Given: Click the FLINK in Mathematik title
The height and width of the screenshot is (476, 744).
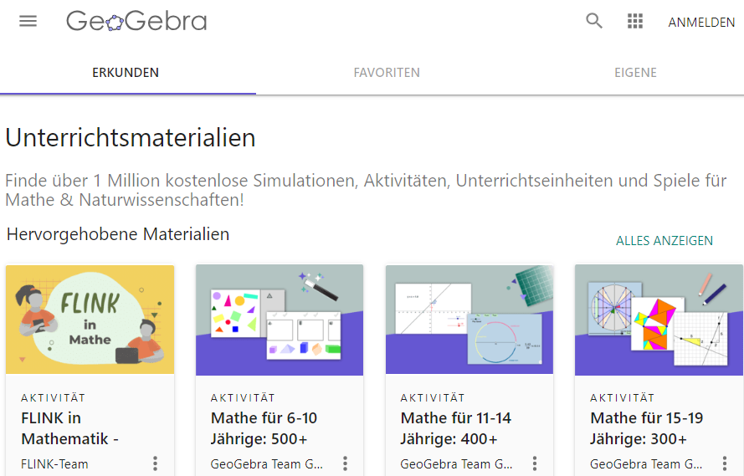Looking at the screenshot, I should click(x=69, y=428).
